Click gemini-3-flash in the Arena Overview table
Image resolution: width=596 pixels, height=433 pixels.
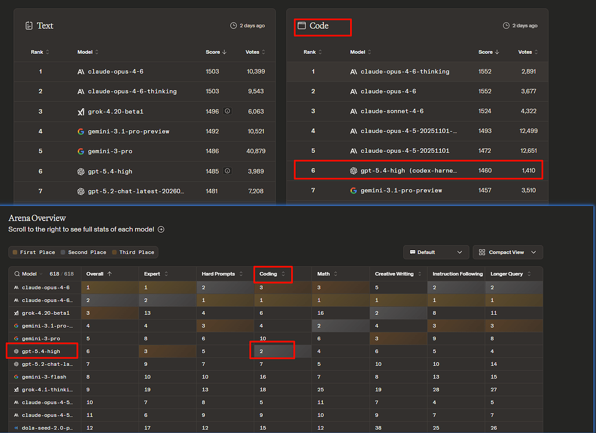coord(44,377)
